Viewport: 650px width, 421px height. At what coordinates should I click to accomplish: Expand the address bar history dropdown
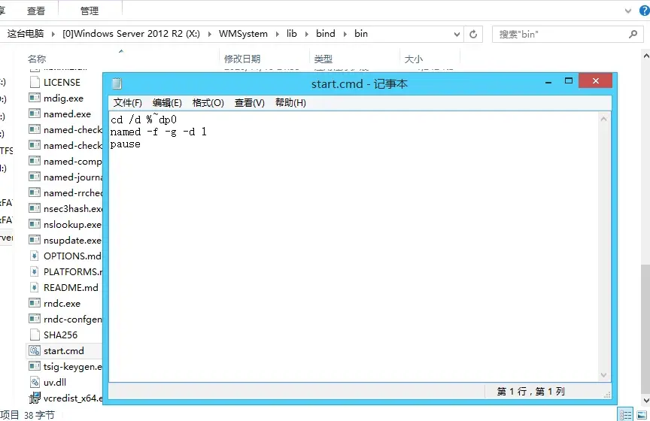[457, 34]
